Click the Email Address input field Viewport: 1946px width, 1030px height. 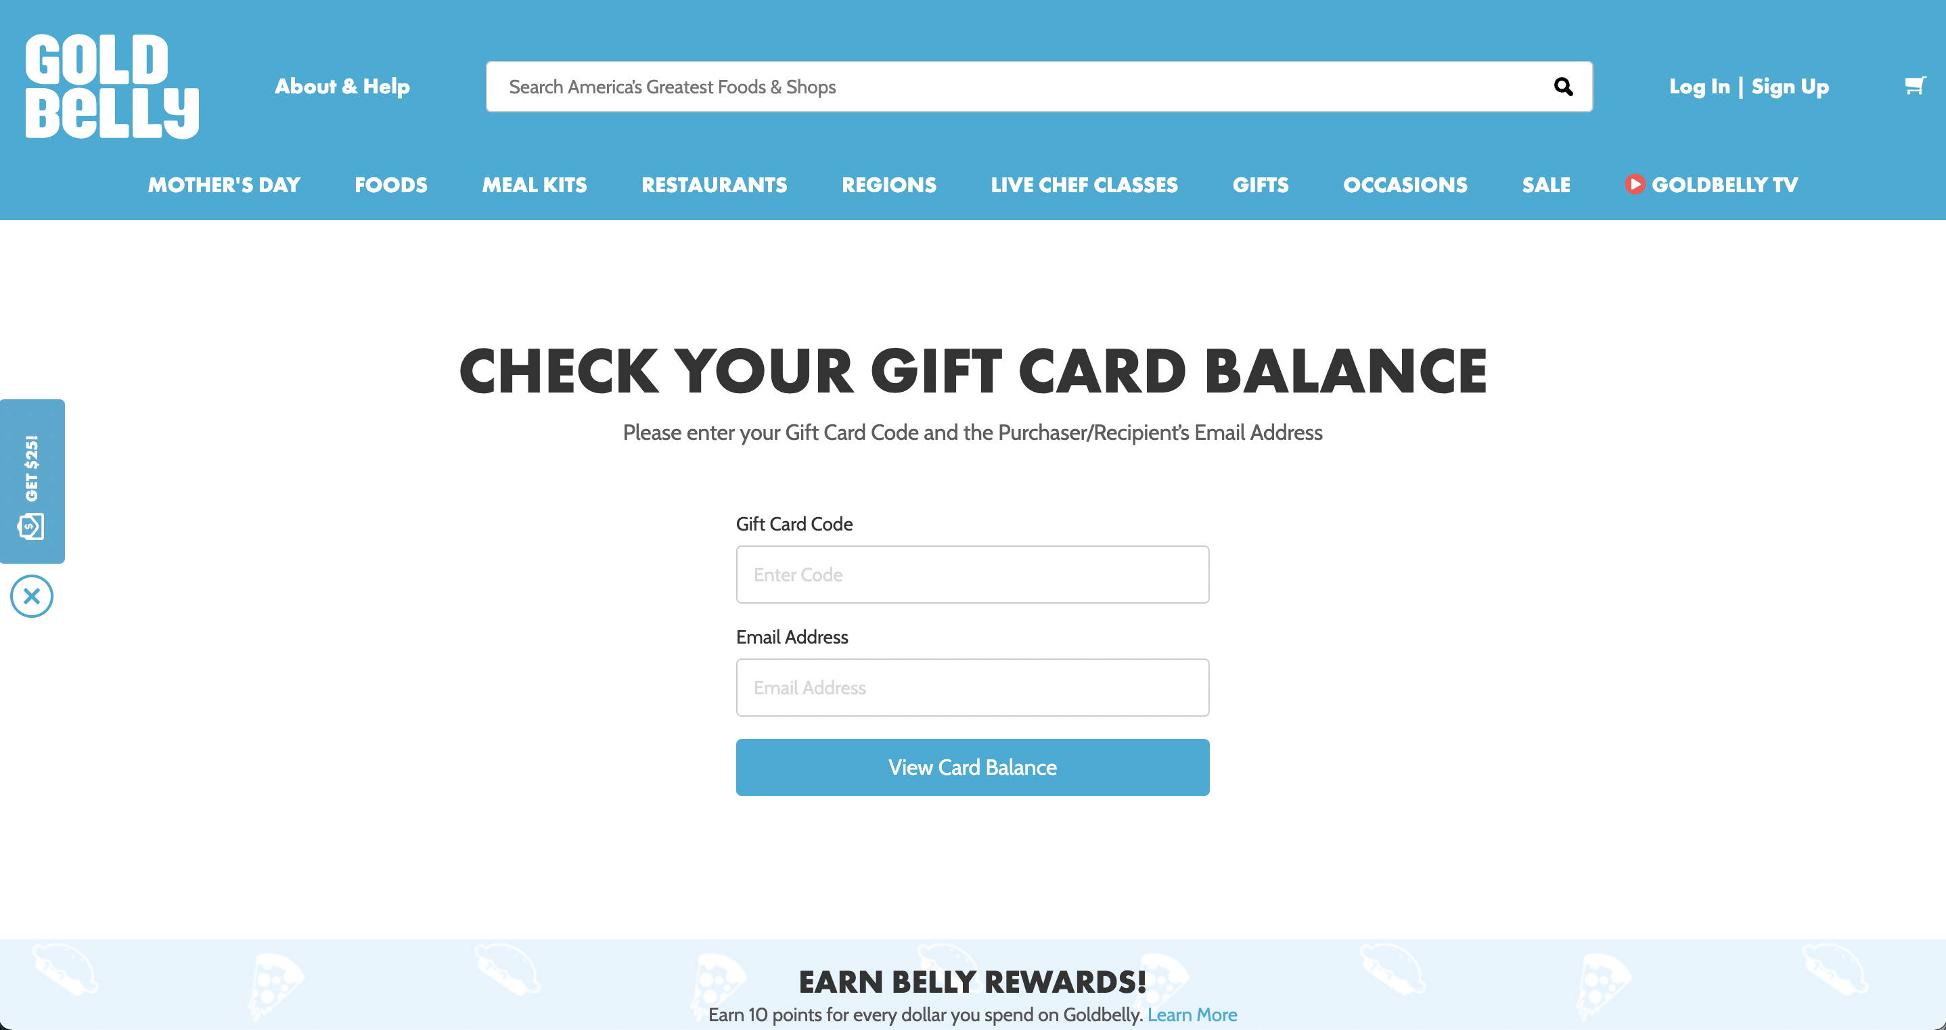[x=972, y=688]
